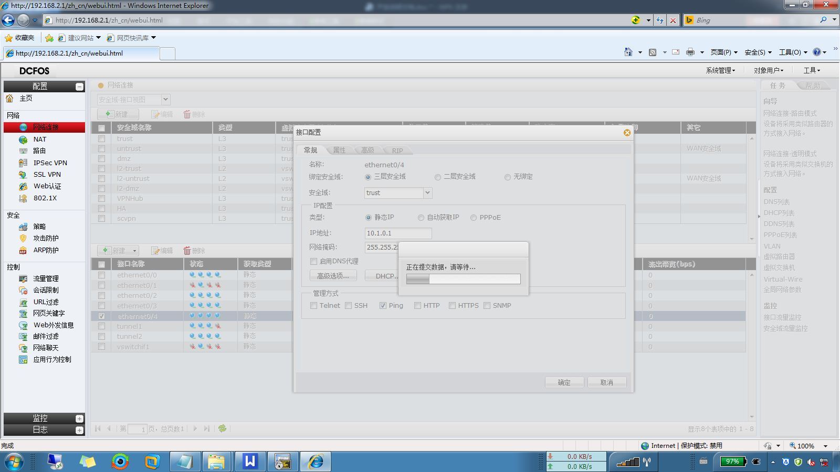Open the 接口流量监控 link
The image size is (840, 472).
pyautogui.click(x=782, y=317)
